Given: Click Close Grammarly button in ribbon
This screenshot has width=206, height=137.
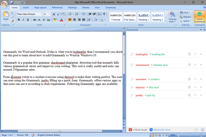Looking at the screenshot, I should 200,17.
